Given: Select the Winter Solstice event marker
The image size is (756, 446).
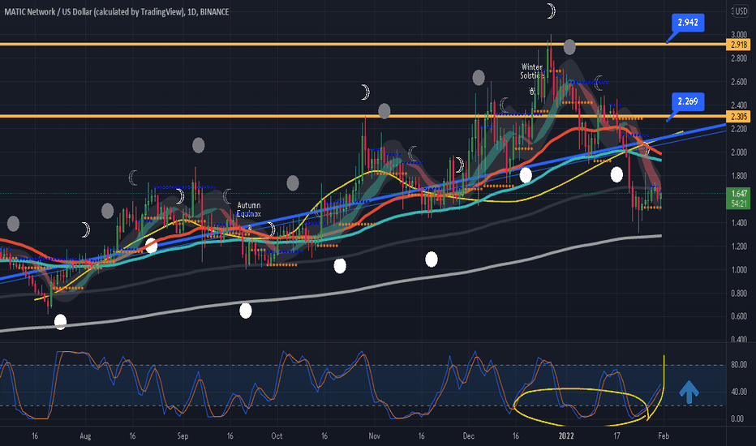Looking at the screenshot, I should [x=532, y=71].
